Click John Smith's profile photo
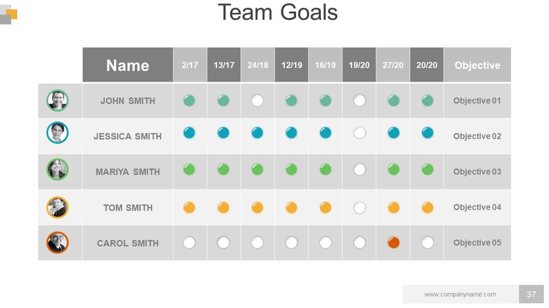This screenshot has height=308, width=549. tap(57, 101)
